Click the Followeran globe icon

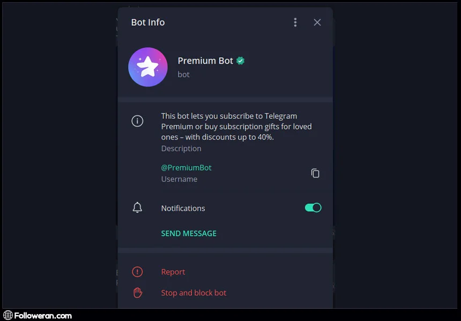8,316
